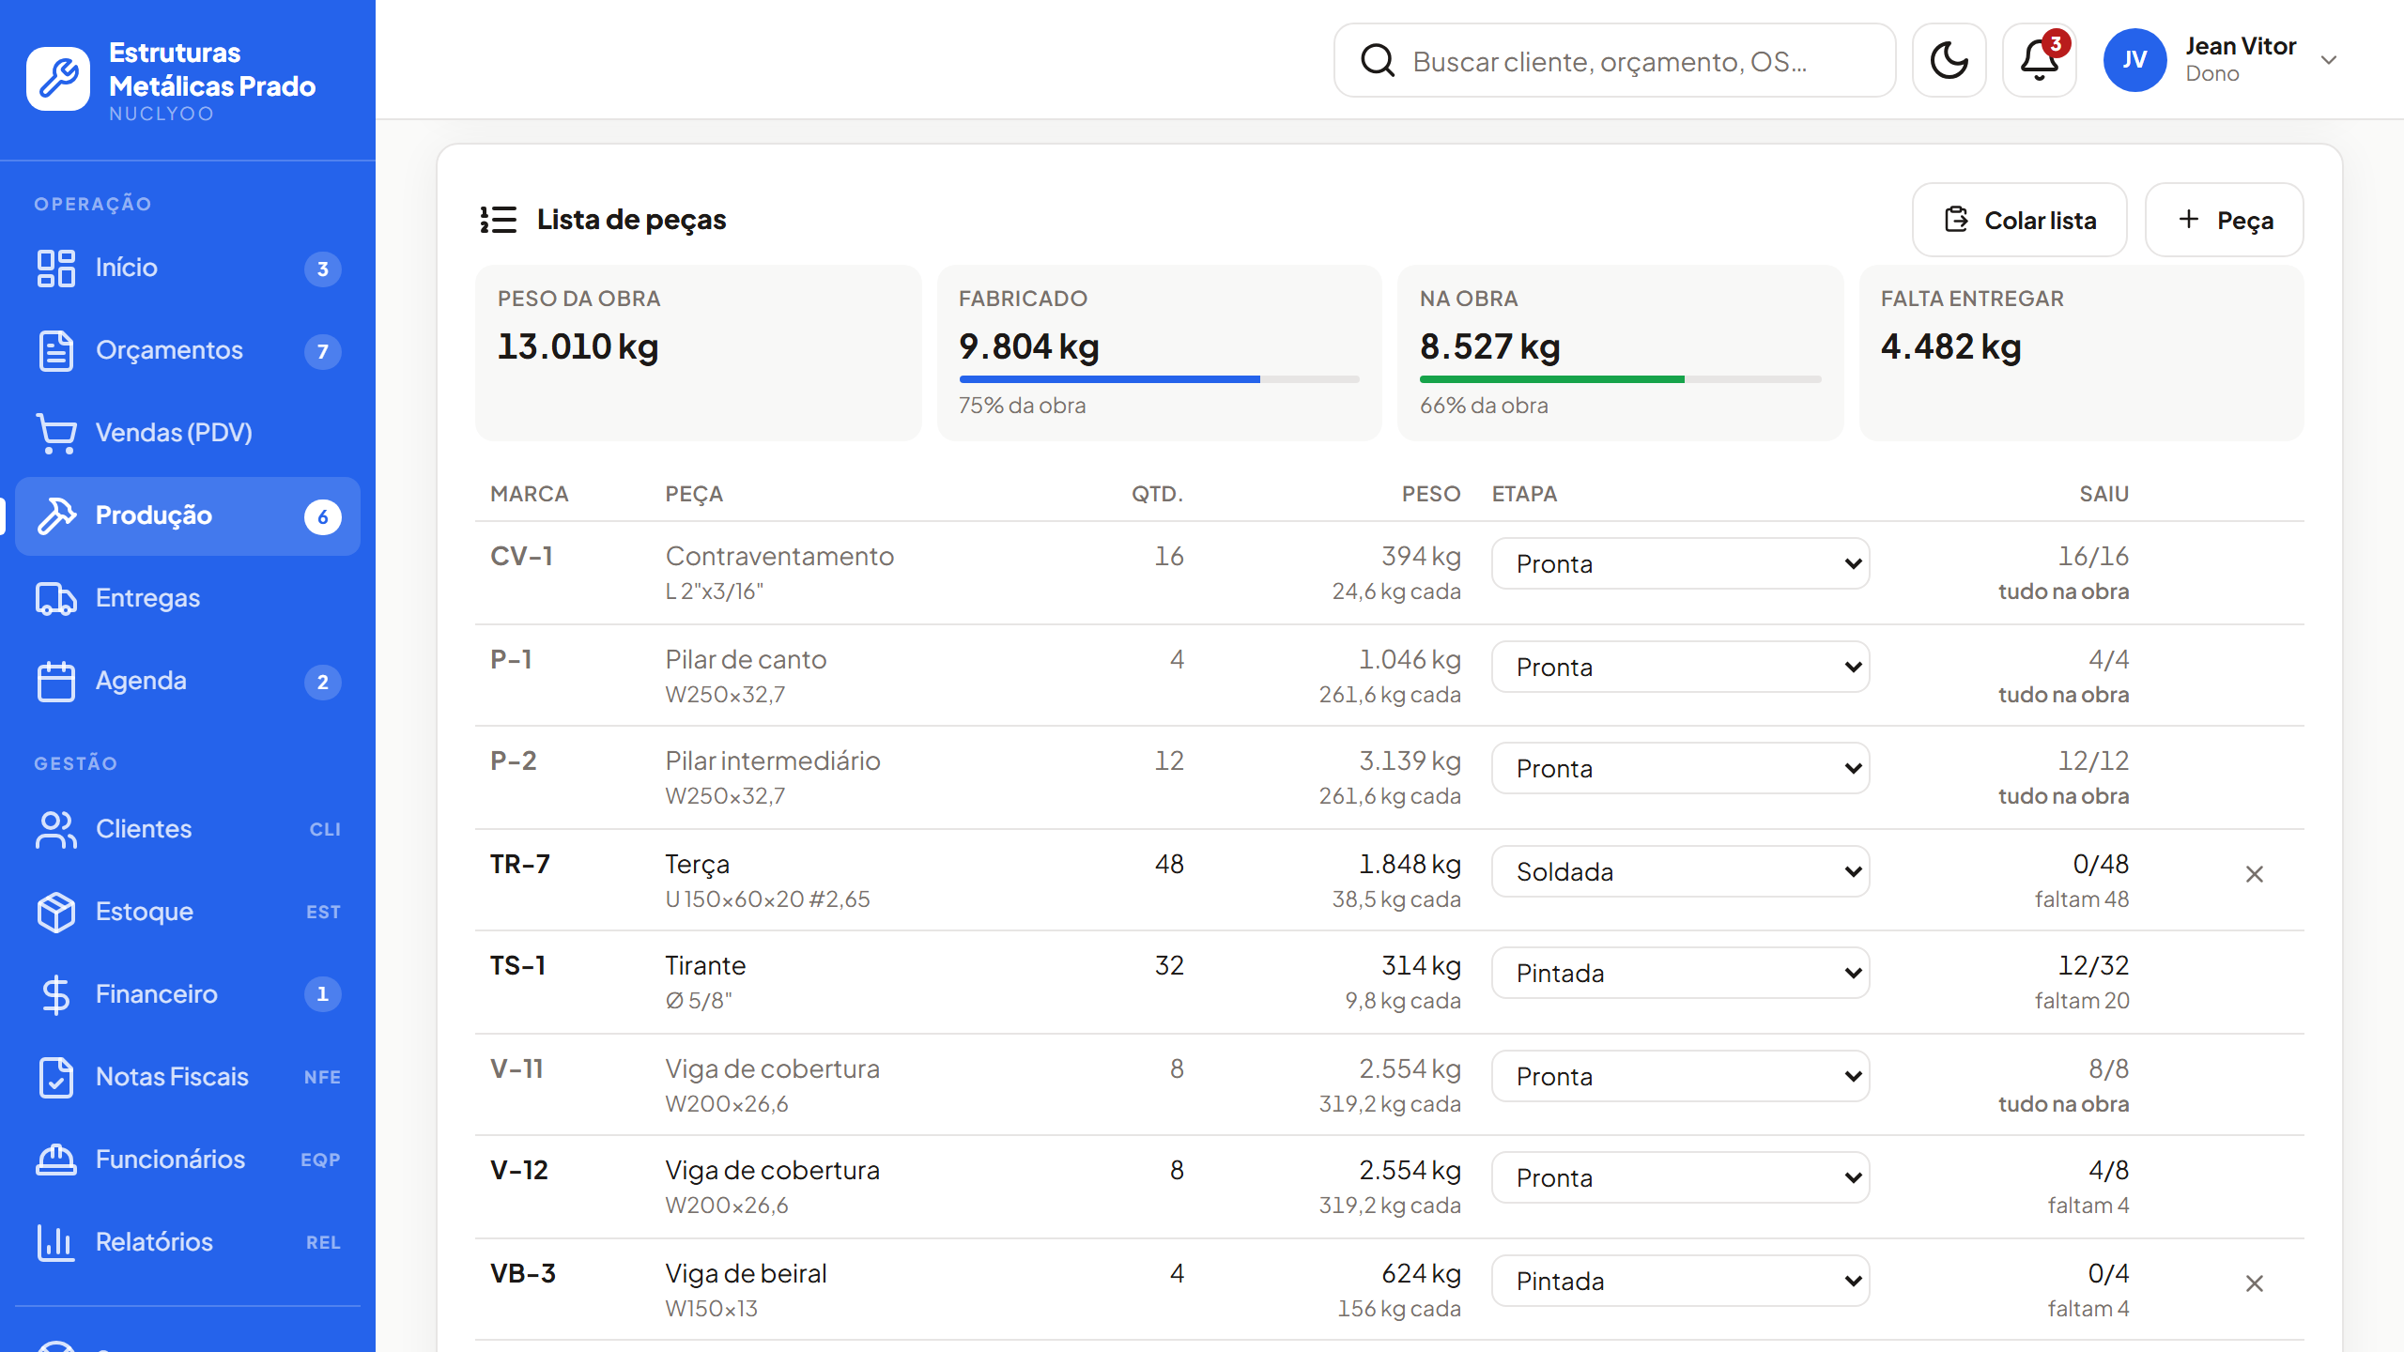Click the Clientes people icon
2404x1352 pixels.
(56, 830)
